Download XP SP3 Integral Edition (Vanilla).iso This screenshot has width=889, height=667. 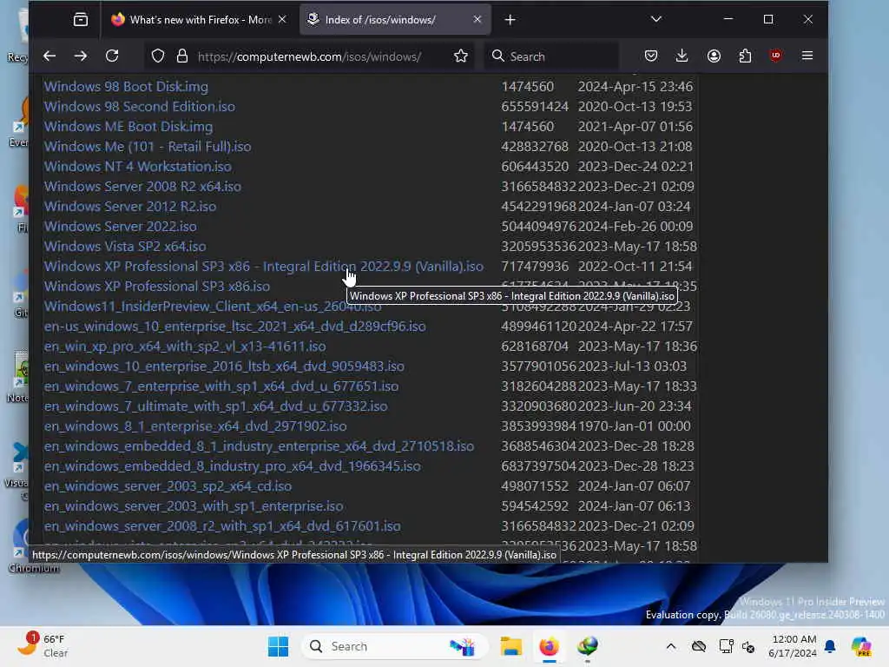click(x=264, y=267)
